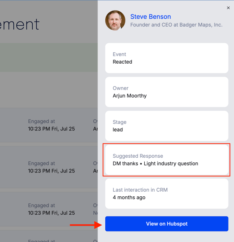
Task: Click the View on Hubspot button
Action: tap(167, 224)
